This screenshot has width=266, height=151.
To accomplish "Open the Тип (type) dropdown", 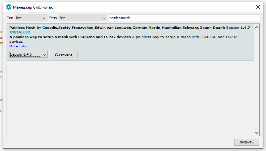I will tap(31, 18).
